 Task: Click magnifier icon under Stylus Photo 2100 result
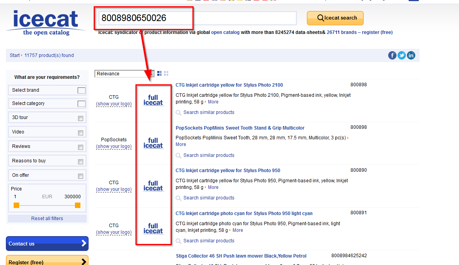click(178, 113)
